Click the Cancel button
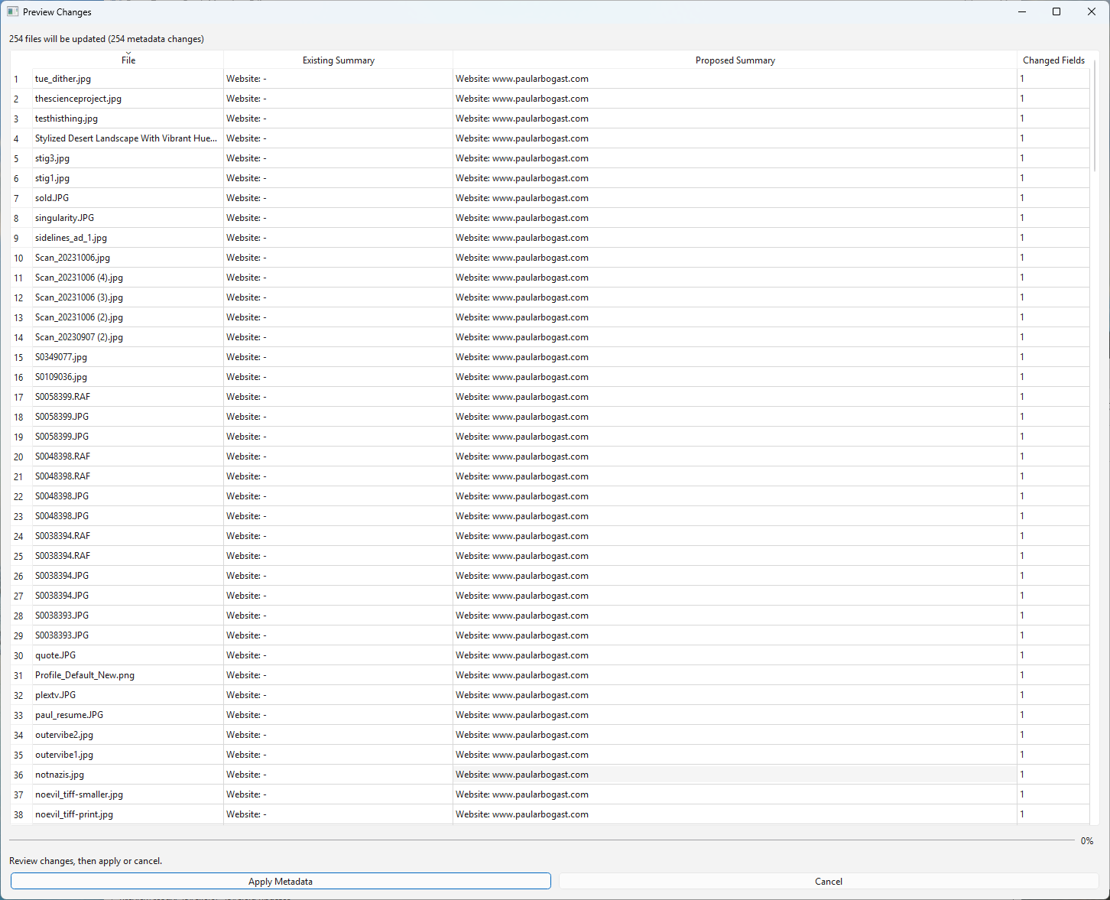 coord(828,881)
